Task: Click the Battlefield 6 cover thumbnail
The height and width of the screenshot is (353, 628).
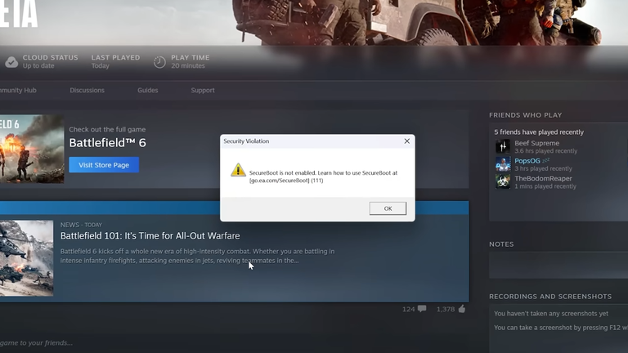Action: pos(32,149)
